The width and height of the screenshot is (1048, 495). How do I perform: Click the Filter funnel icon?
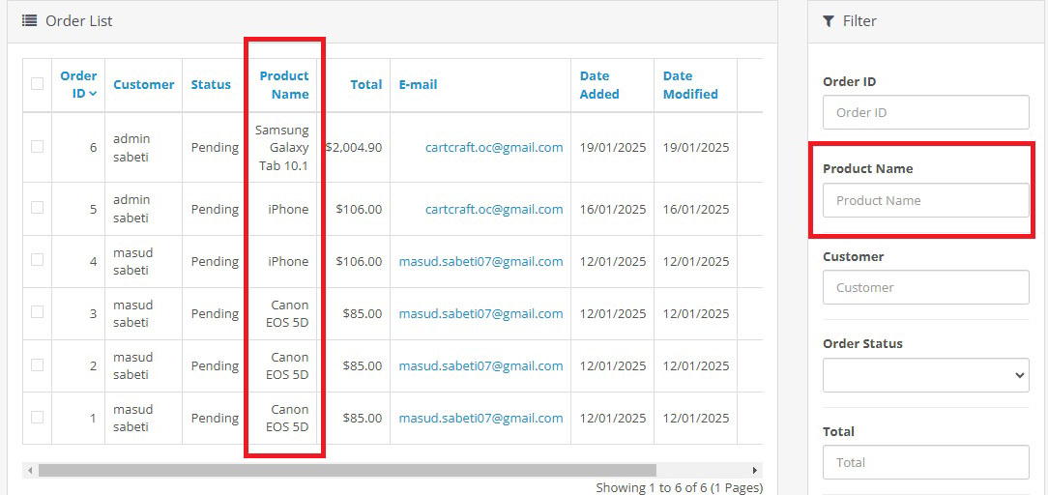point(829,20)
